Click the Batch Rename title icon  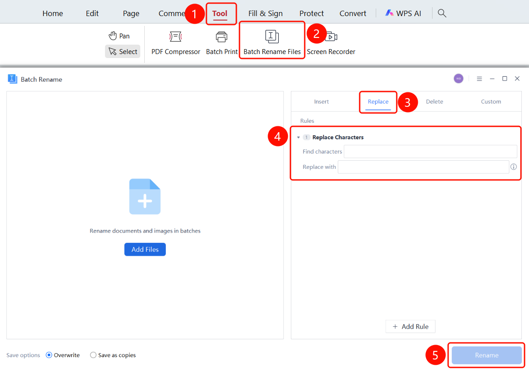pyautogui.click(x=12, y=79)
